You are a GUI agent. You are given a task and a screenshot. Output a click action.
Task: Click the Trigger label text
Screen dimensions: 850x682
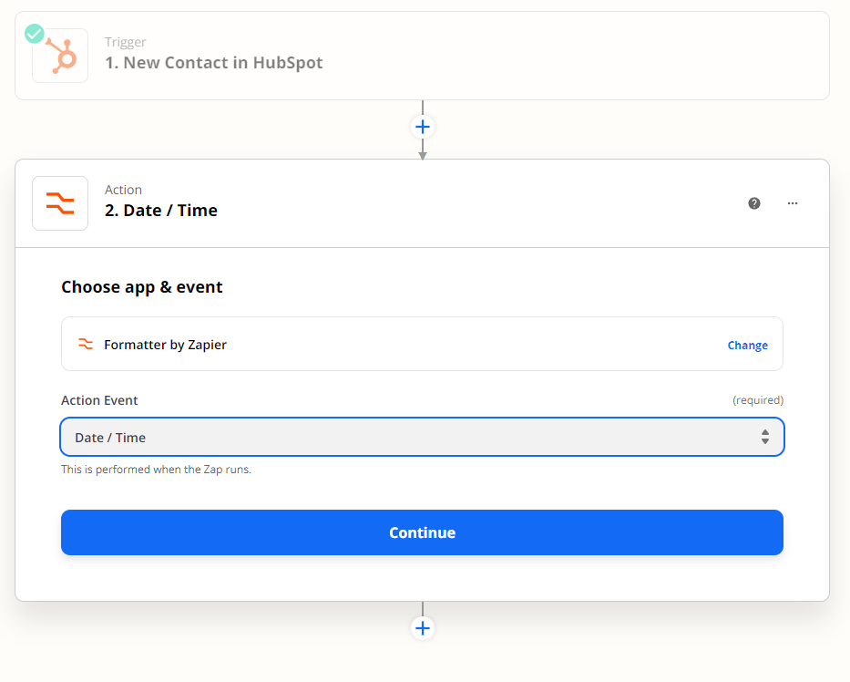tap(125, 42)
